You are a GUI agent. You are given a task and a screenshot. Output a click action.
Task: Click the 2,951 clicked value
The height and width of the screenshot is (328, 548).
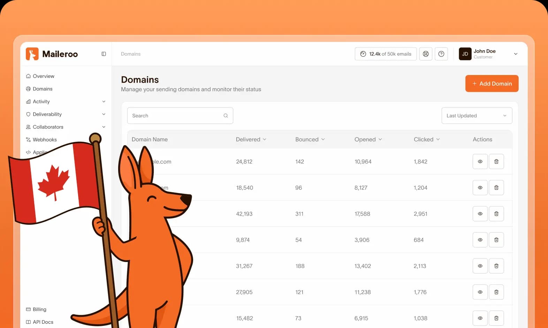[x=420, y=214]
